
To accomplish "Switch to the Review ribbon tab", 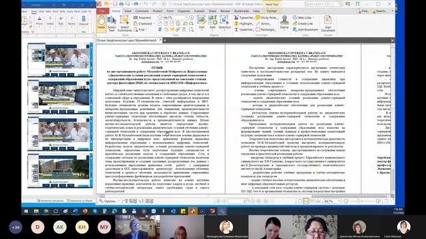I will click(225, 11).
